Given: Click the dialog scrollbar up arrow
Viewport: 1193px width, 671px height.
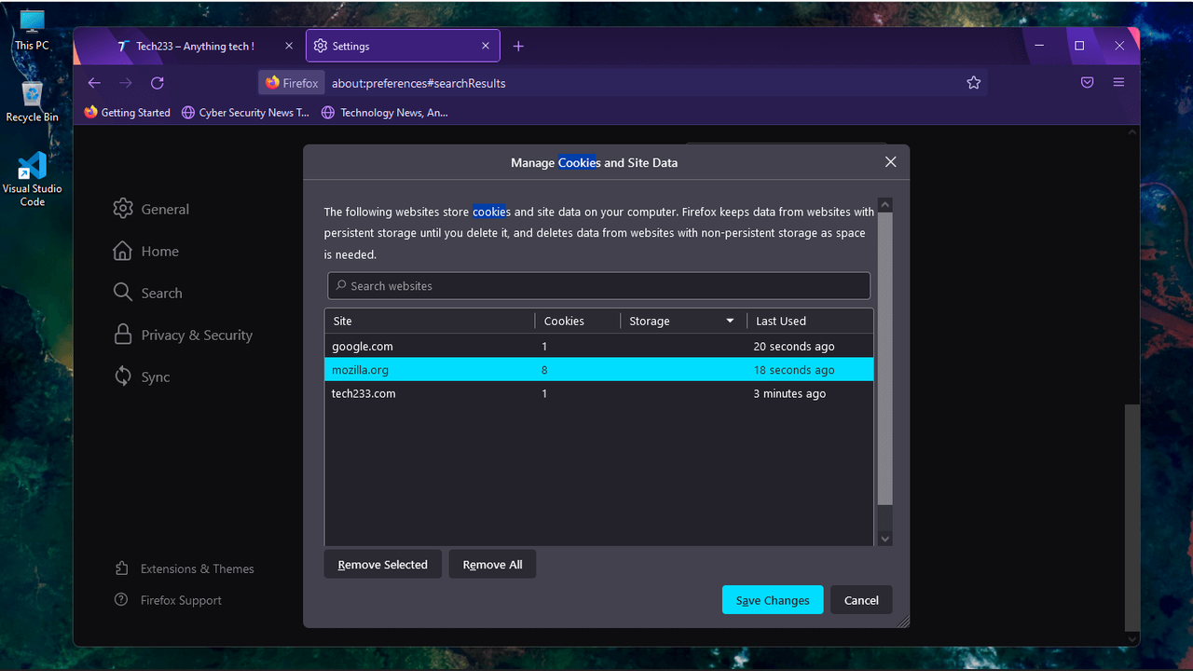Looking at the screenshot, I should click(x=885, y=205).
